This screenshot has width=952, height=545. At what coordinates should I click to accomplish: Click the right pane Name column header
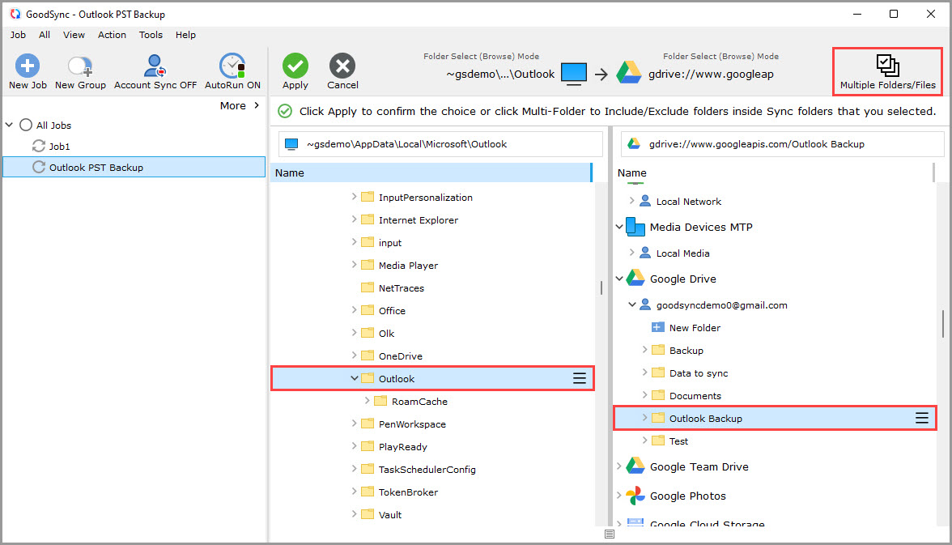(774, 172)
